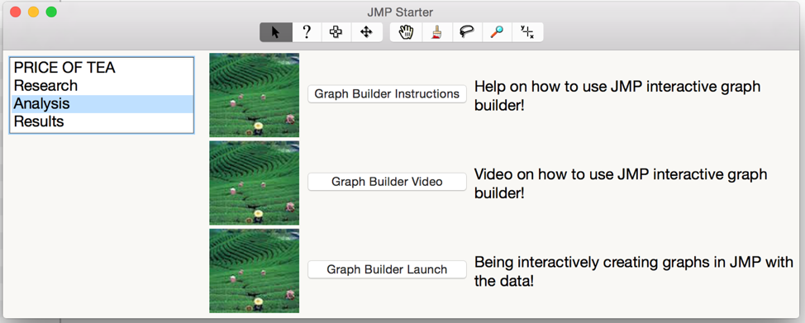
Task: Click tea field image beside Instructions button
Action: pos(254,95)
